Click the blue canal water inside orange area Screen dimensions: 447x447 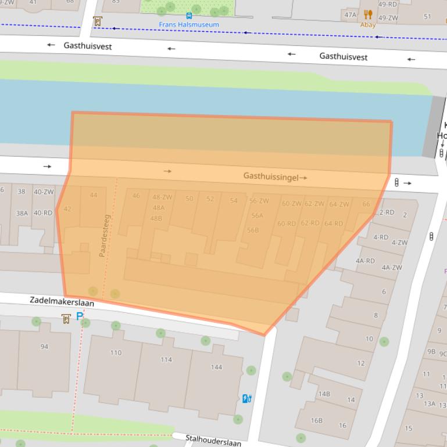tap(233, 134)
